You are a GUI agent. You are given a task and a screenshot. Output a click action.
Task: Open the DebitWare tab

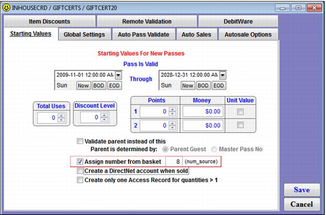coord(238,21)
